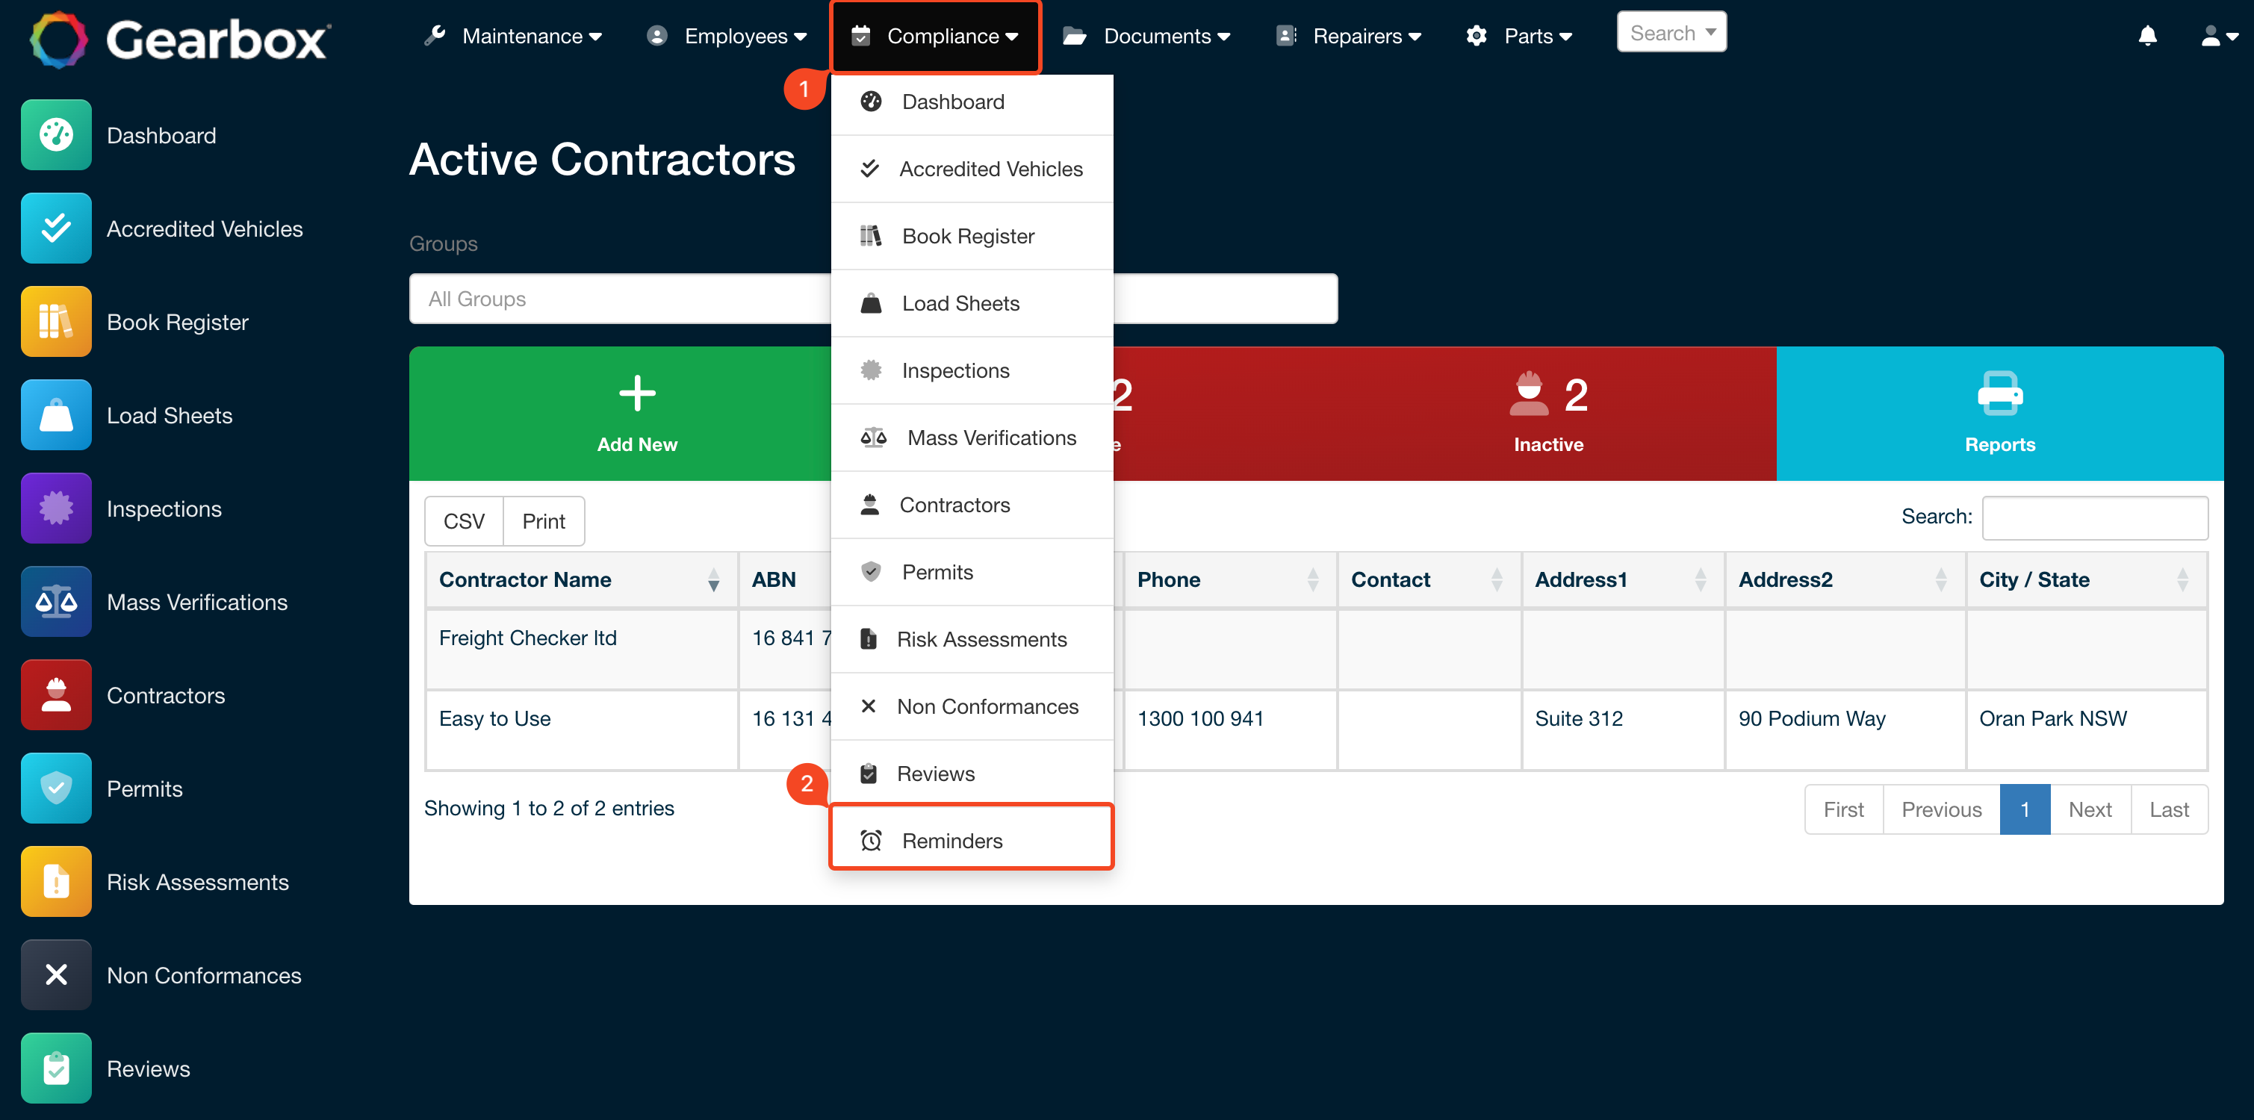Open Non Conformances via the X icon
This screenshot has width=2254, height=1120.
tap(55, 974)
